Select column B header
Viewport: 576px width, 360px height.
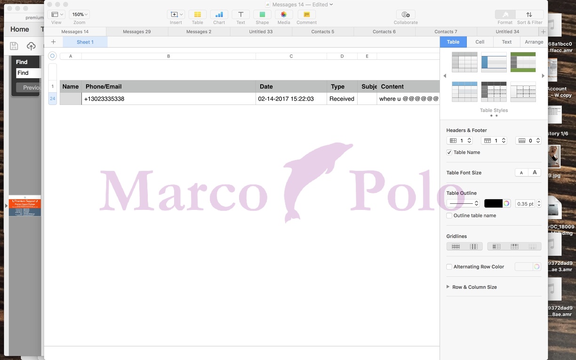[x=168, y=56]
